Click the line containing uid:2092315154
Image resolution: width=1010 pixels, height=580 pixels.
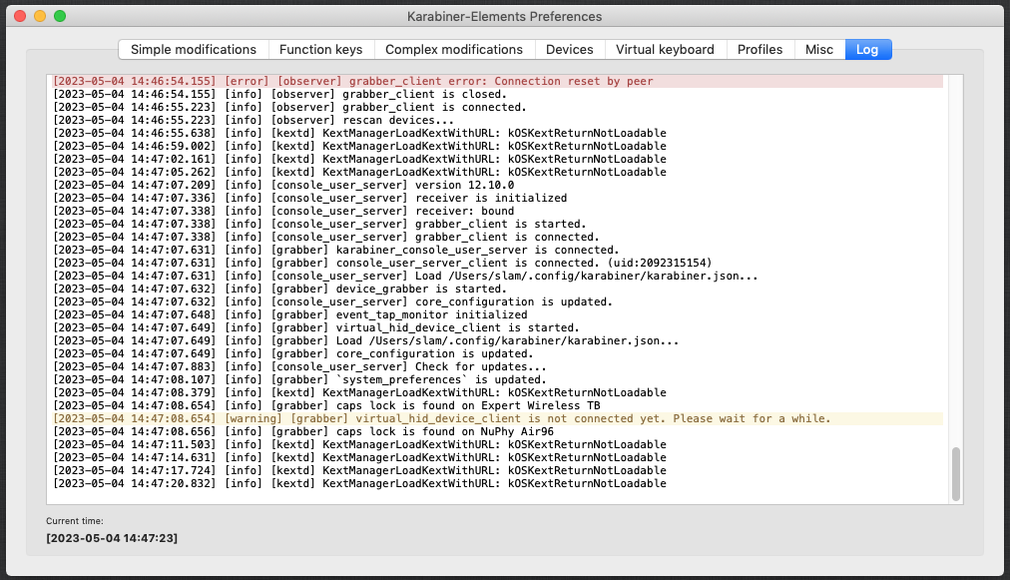coord(382,263)
